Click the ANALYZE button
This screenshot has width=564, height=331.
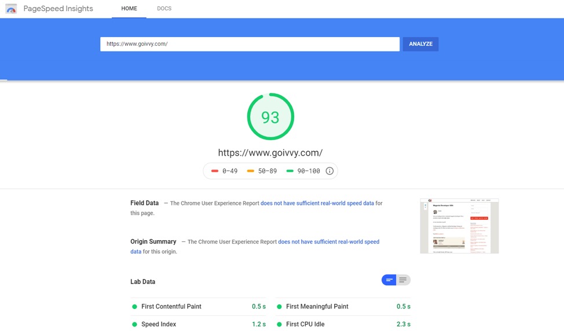tap(420, 44)
